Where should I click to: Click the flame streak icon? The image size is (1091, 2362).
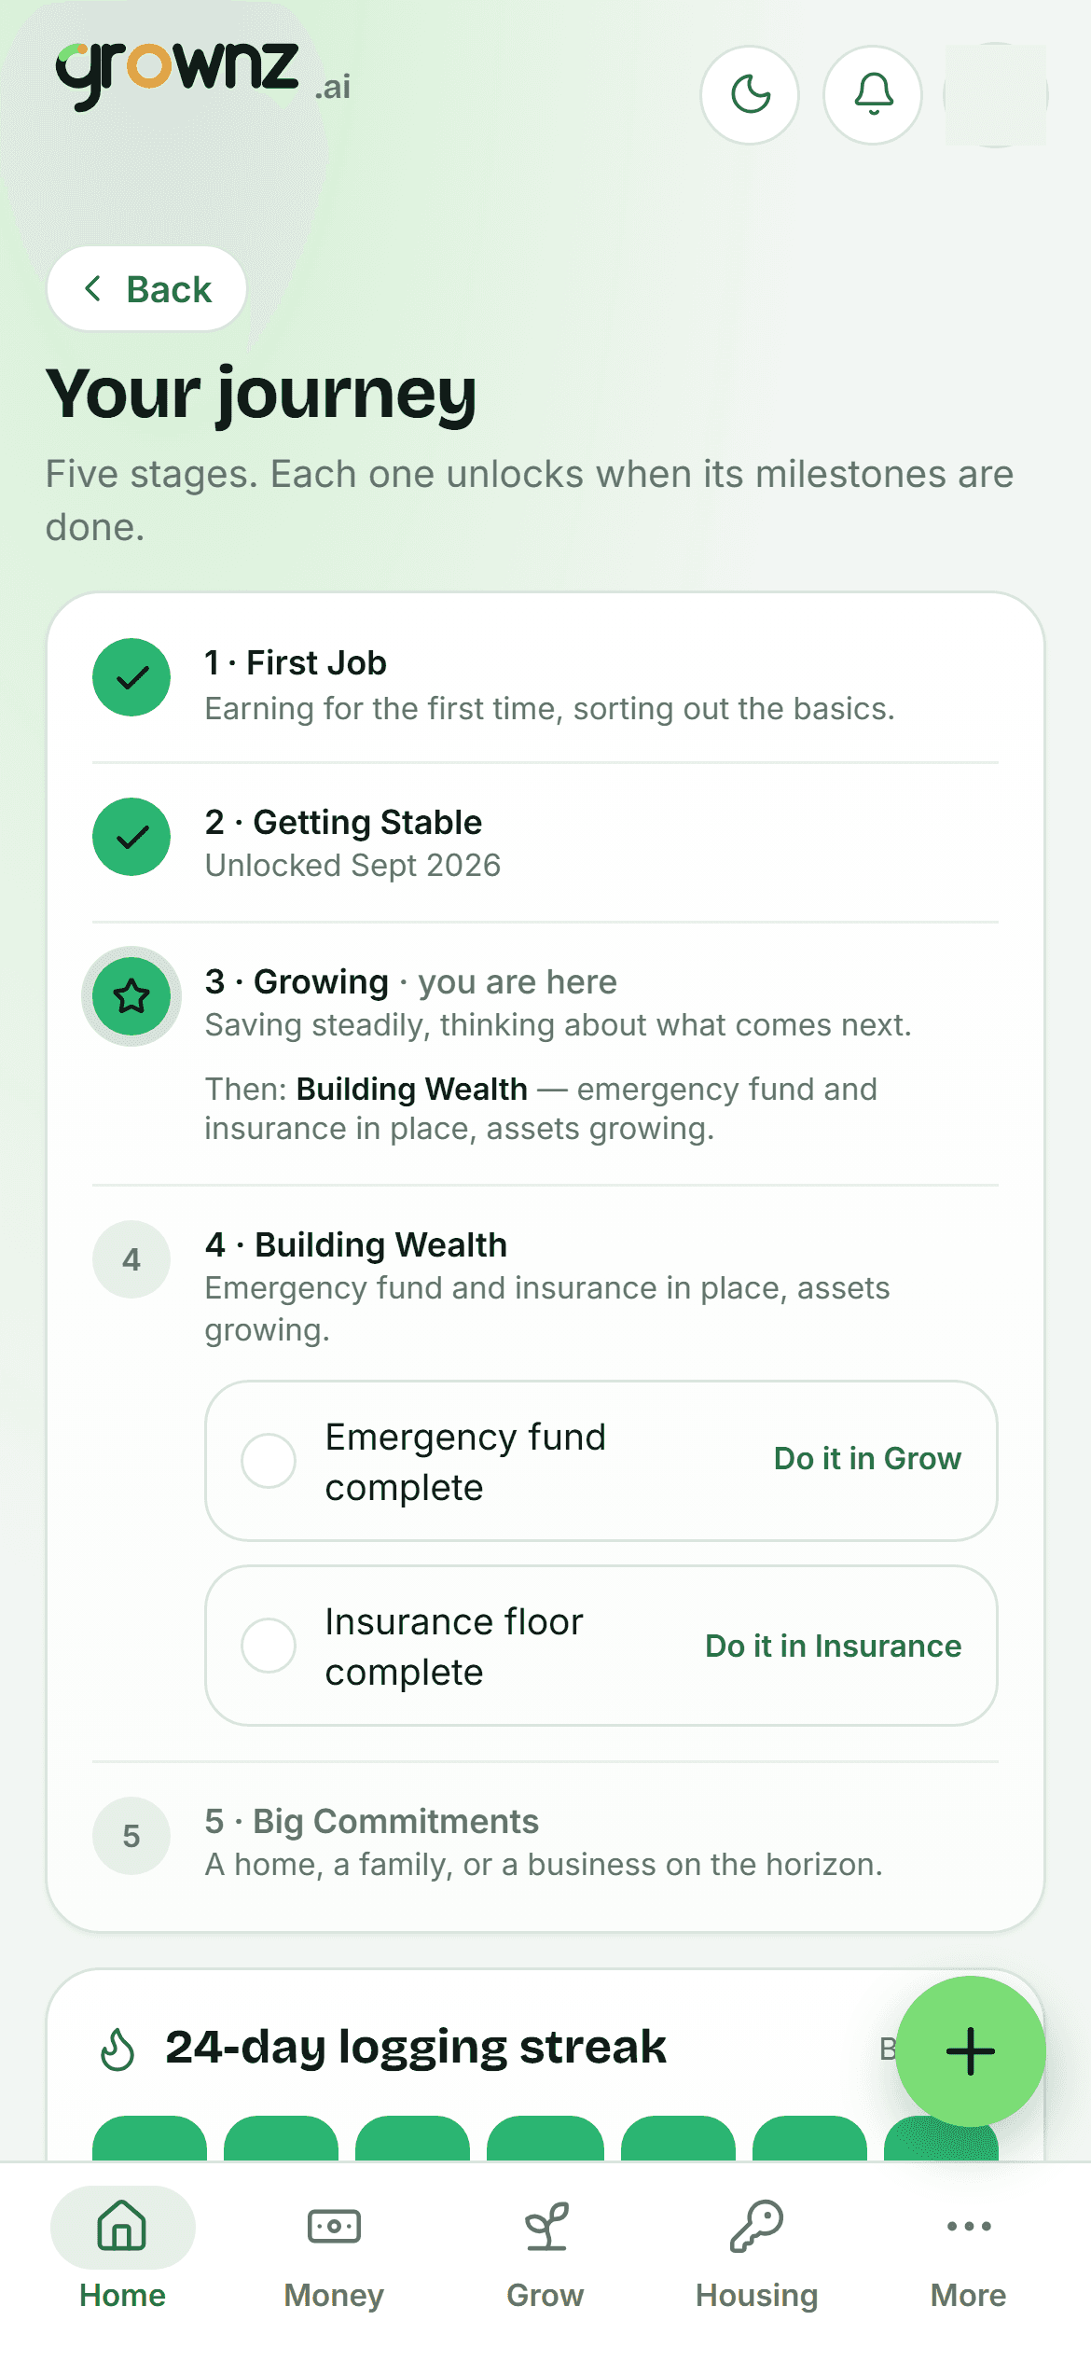pos(117,2049)
